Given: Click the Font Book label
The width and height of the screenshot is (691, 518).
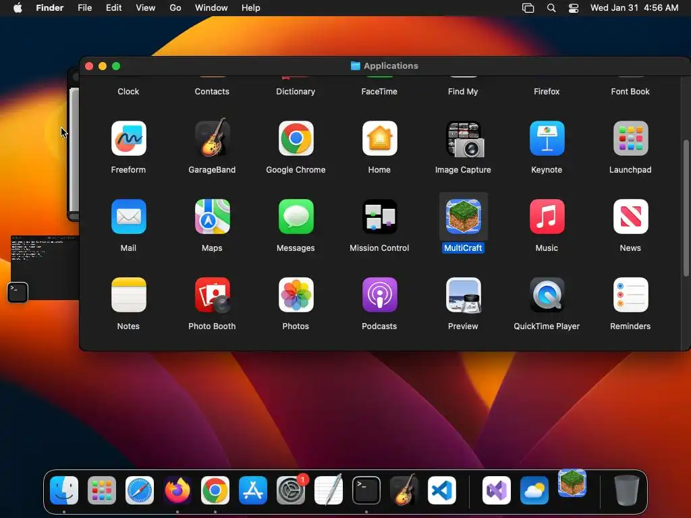Looking at the screenshot, I should click(x=631, y=92).
